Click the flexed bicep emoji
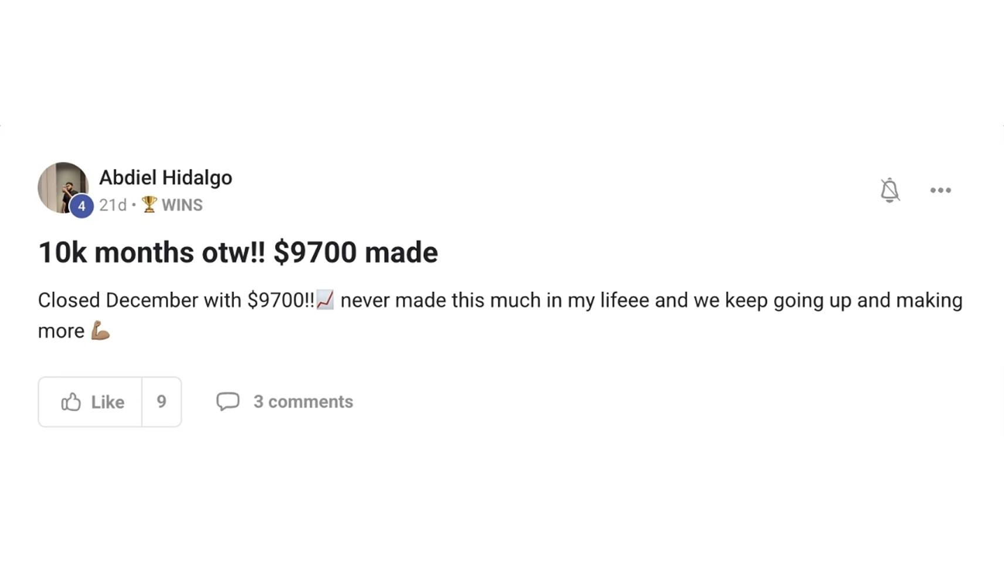The image size is (1004, 563). (100, 331)
